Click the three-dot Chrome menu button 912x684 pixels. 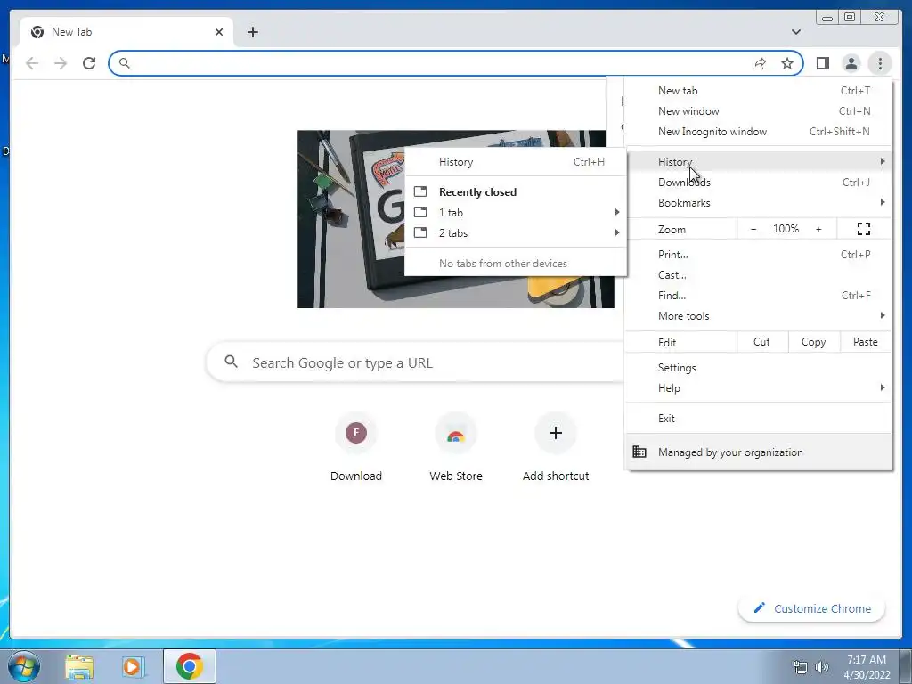click(880, 63)
